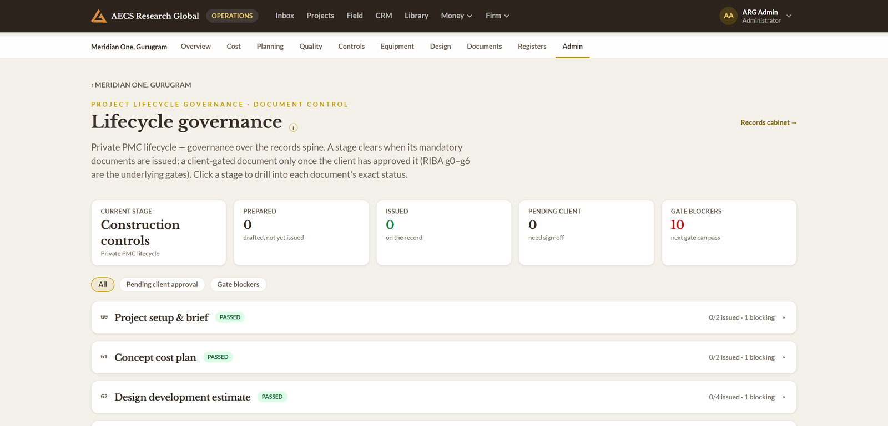Switch to the Cost tab

(x=234, y=47)
